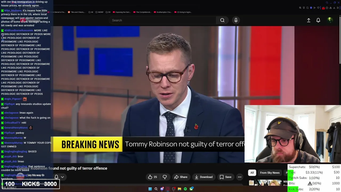Select the All filter chip
Image resolution: width=341 pixels, height=192 pixels.
252,173
